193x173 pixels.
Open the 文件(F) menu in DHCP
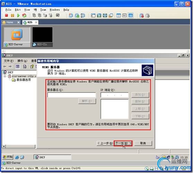[x=9, y=61]
